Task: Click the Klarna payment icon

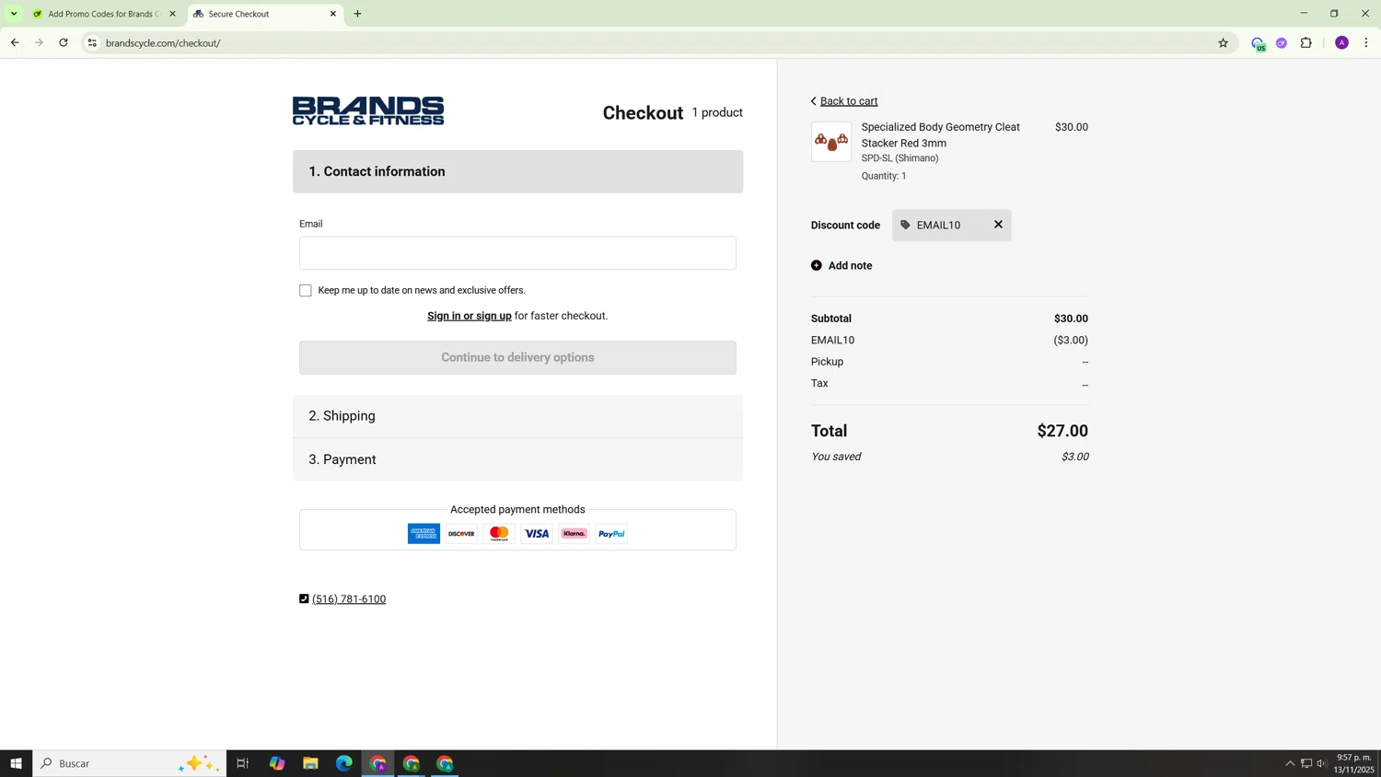Action: pos(574,534)
